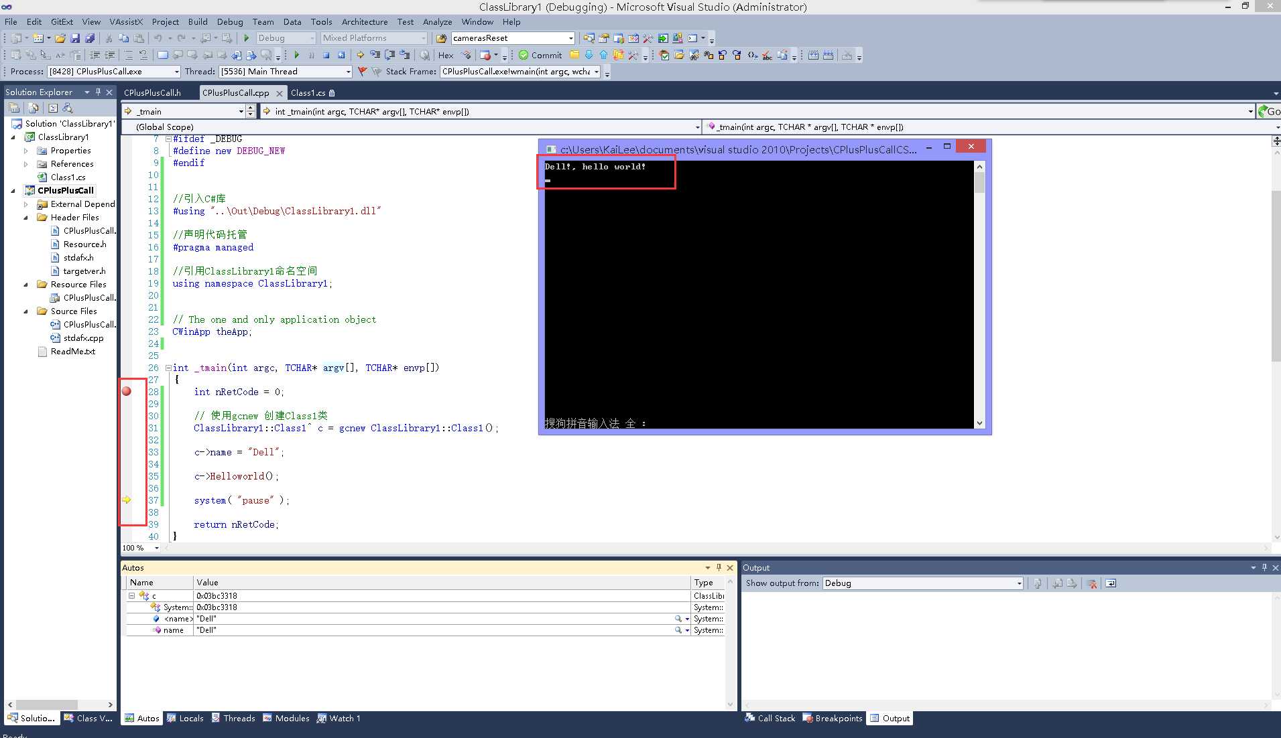
Task: Switch to the Watch 1 tab
Action: [x=339, y=718]
